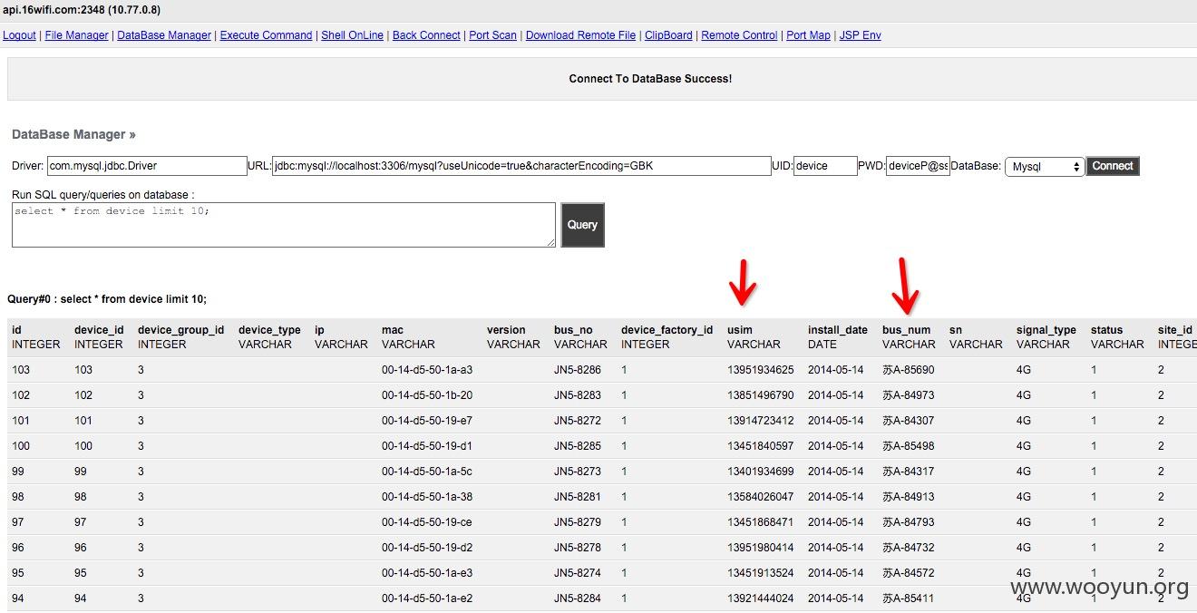Select bus_no cell JN5-8273

click(x=578, y=472)
